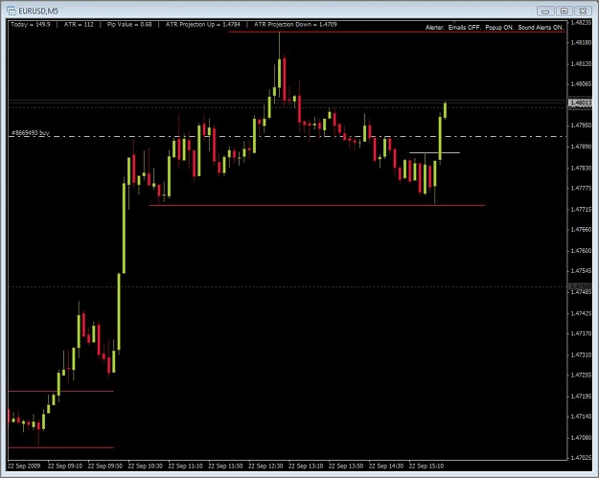Click the 1.47025 price axis label

pos(581,457)
